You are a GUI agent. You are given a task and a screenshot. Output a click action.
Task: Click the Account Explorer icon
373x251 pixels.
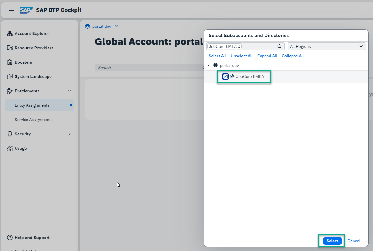(x=10, y=33)
